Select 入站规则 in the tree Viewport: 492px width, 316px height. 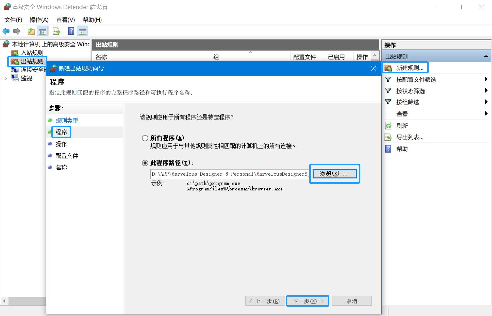(x=32, y=53)
